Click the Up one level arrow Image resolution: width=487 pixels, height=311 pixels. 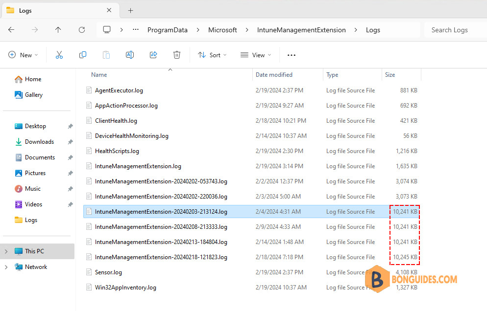pyautogui.click(x=58, y=30)
